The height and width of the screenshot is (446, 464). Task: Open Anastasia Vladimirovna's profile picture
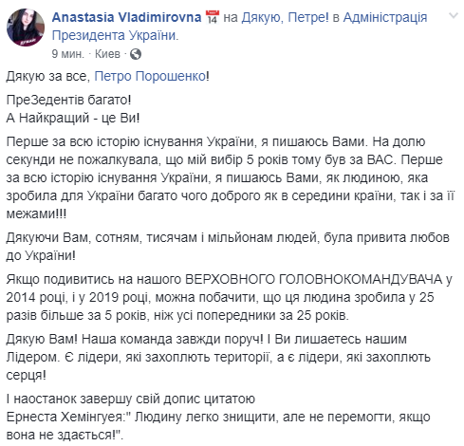click(26, 28)
